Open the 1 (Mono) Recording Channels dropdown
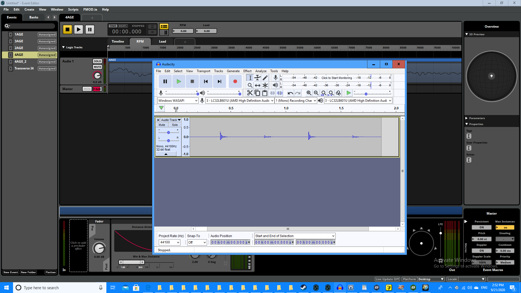 [296, 101]
